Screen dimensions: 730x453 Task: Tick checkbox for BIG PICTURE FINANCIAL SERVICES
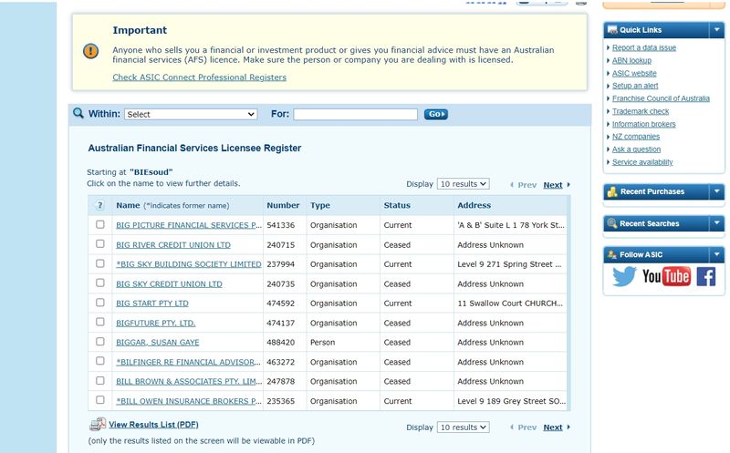point(100,224)
